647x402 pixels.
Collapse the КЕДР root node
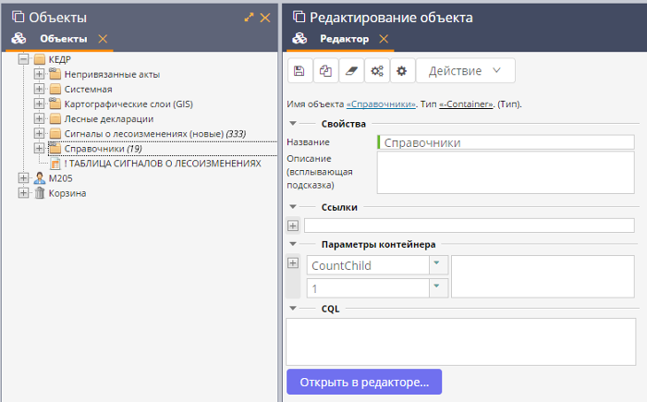(x=23, y=59)
